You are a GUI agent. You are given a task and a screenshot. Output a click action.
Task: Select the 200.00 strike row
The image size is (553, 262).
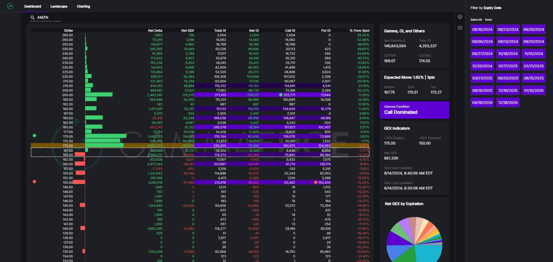point(68,95)
